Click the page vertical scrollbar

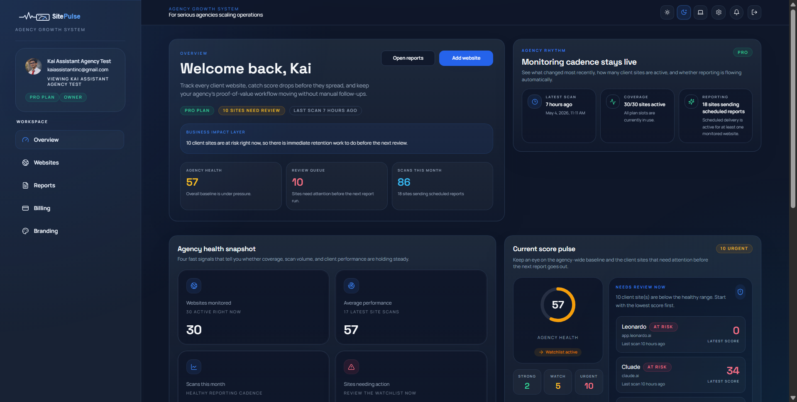pyautogui.click(x=793, y=108)
